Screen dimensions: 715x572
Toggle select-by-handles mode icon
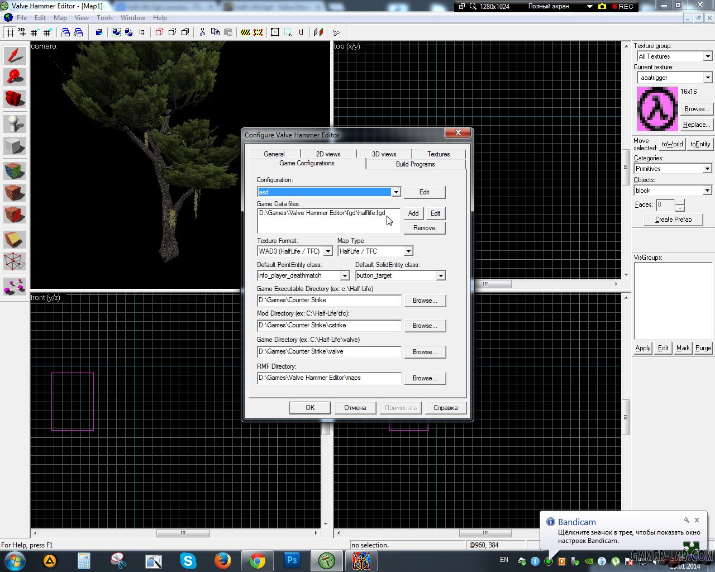pyautogui.click(x=275, y=32)
